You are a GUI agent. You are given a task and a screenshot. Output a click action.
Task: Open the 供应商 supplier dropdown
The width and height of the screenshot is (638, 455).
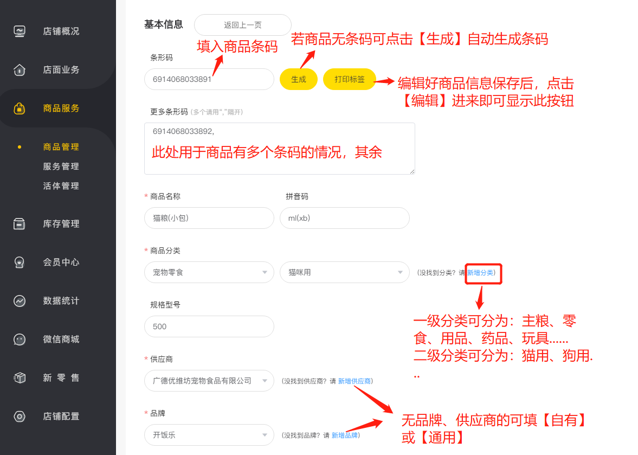pyautogui.click(x=209, y=381)
